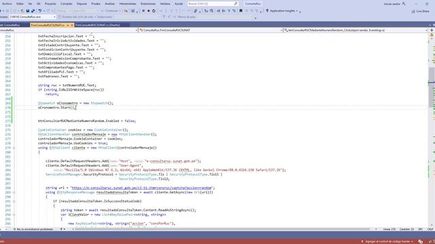The height and width of the screenshot is (244, 435).
Task: Click the Stop debugging square icon
Action: tap(148, 11)
